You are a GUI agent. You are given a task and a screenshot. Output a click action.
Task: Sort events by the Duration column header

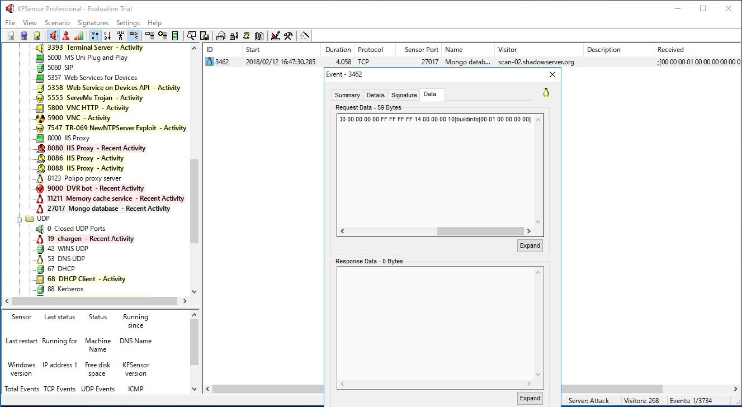click(x=338, y=50)
